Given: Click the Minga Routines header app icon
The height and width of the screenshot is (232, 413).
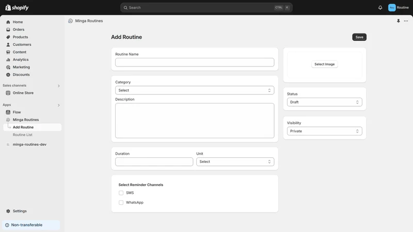Looking at the screenshot, I should coord(70,21).
